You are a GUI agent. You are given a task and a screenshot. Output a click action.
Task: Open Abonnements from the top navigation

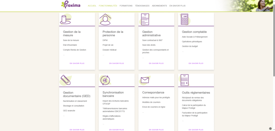coord(159,6)
